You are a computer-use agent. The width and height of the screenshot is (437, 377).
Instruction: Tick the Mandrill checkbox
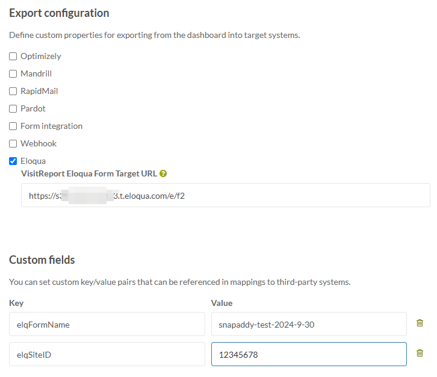13,74
